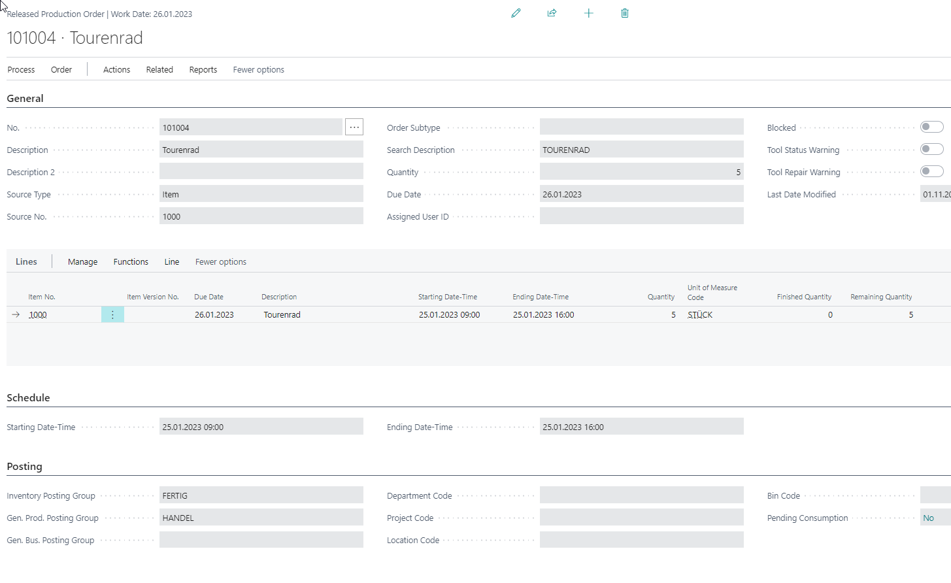Click the Source Type field showing Item
The width and height of the screenshot is (951, 583).
pyautogui.click(x=261, y=193)
